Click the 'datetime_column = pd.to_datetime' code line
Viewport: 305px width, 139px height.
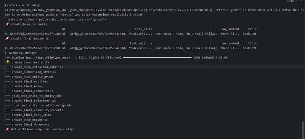pos(57,19)
